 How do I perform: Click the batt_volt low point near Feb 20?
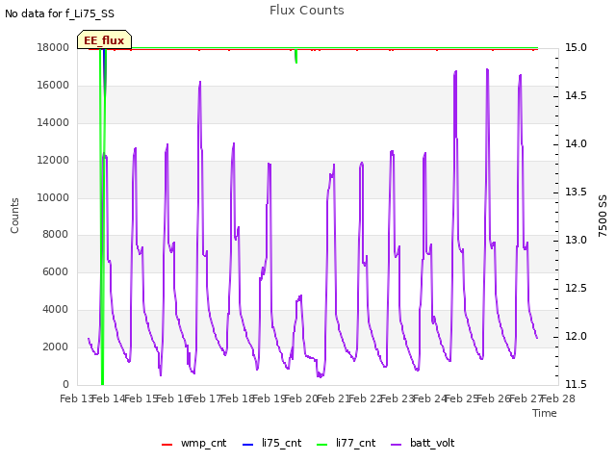pyautogui.click(x=320, y=376)
